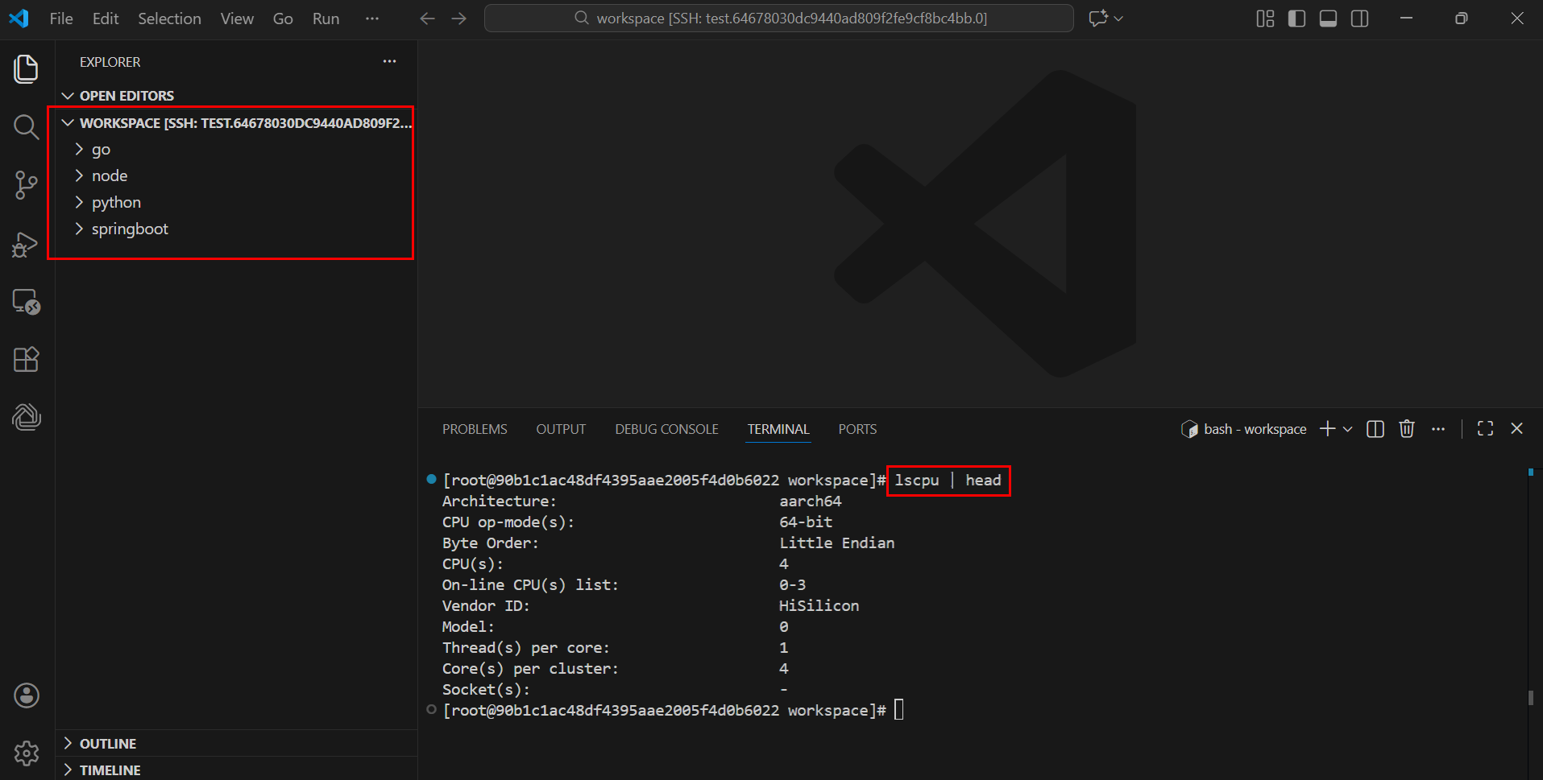Restore down the VS Code window
1543x780 pixels.
tap(1462, 19)
